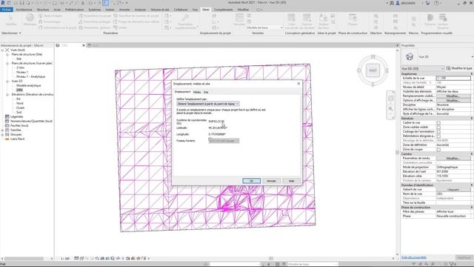The height and width of the screenshot is (267, 474).
Task: Click the user account icon in title bar
Action: click(x=398, y=3)
